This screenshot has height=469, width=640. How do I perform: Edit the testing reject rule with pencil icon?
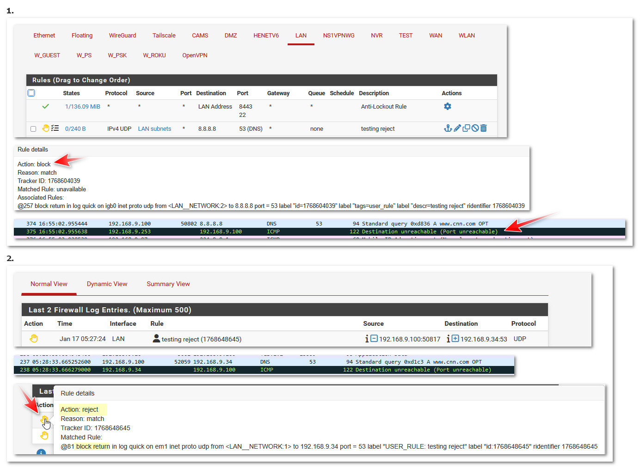coord(457,128)
